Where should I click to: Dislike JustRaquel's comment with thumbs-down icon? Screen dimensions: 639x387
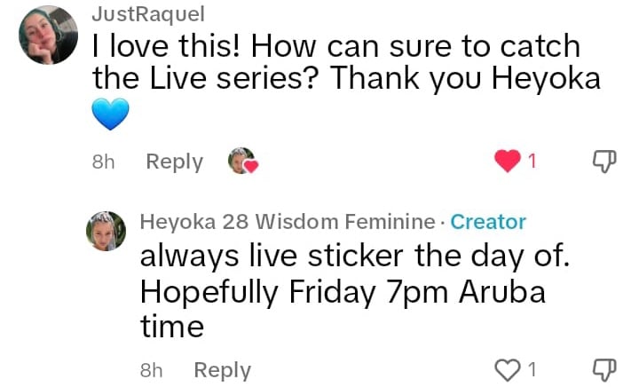click(604, 162)
